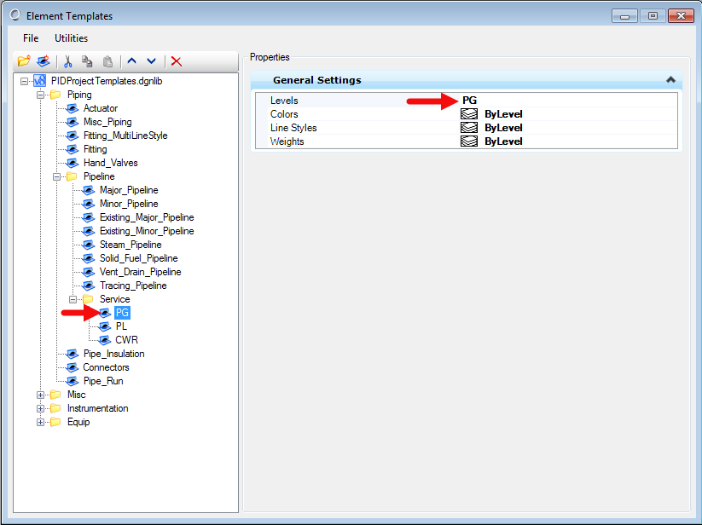Click the General Settings header text

(317, 80)
